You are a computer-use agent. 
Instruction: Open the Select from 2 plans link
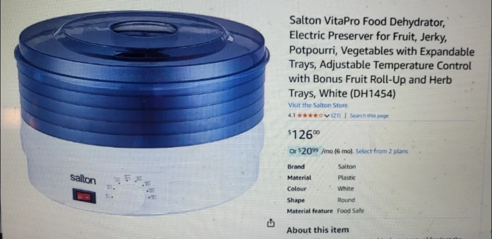(382, 151)
